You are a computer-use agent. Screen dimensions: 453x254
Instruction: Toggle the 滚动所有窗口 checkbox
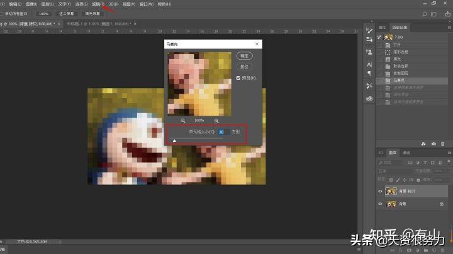point(2,14)
